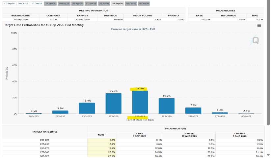The image size is (271, 159).
Task: Select the 325-350 bar showing 19.2%
Action: coord(166,106)
